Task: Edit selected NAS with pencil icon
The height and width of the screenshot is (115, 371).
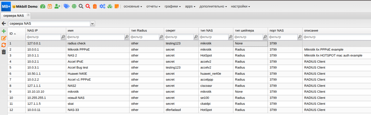Action: coord(4,38)
